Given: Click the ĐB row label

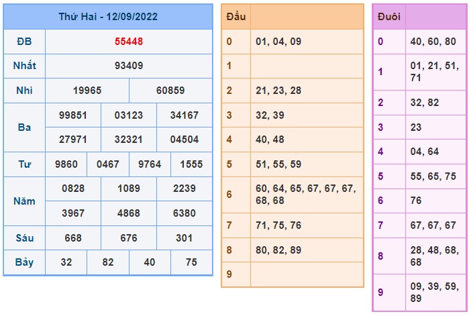Looking at the screenshot, I should (x=24, y=42).
